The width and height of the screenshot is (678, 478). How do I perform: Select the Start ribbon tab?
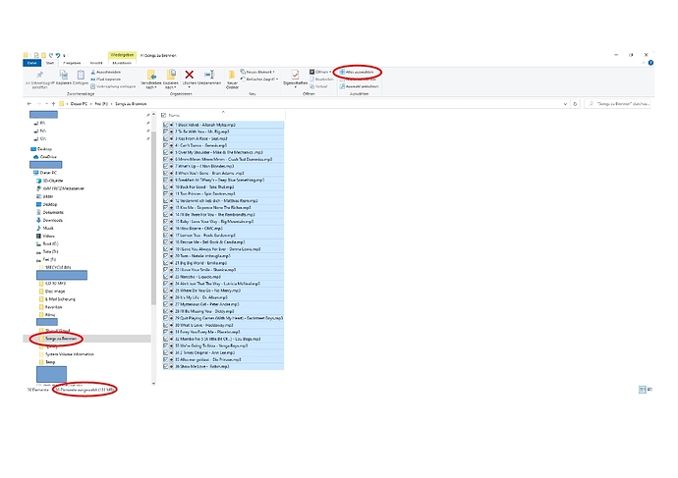50,63
